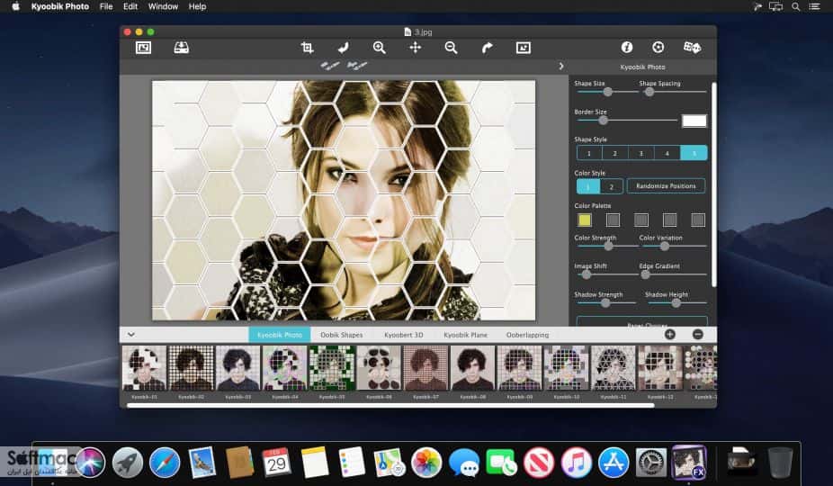Click Randomize Positions button
833x486 pixels.
point(667,186)
